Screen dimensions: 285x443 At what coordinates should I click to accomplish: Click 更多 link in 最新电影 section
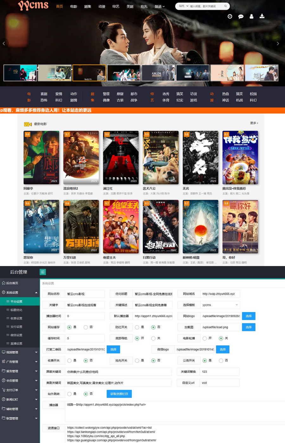coord(254,123)
